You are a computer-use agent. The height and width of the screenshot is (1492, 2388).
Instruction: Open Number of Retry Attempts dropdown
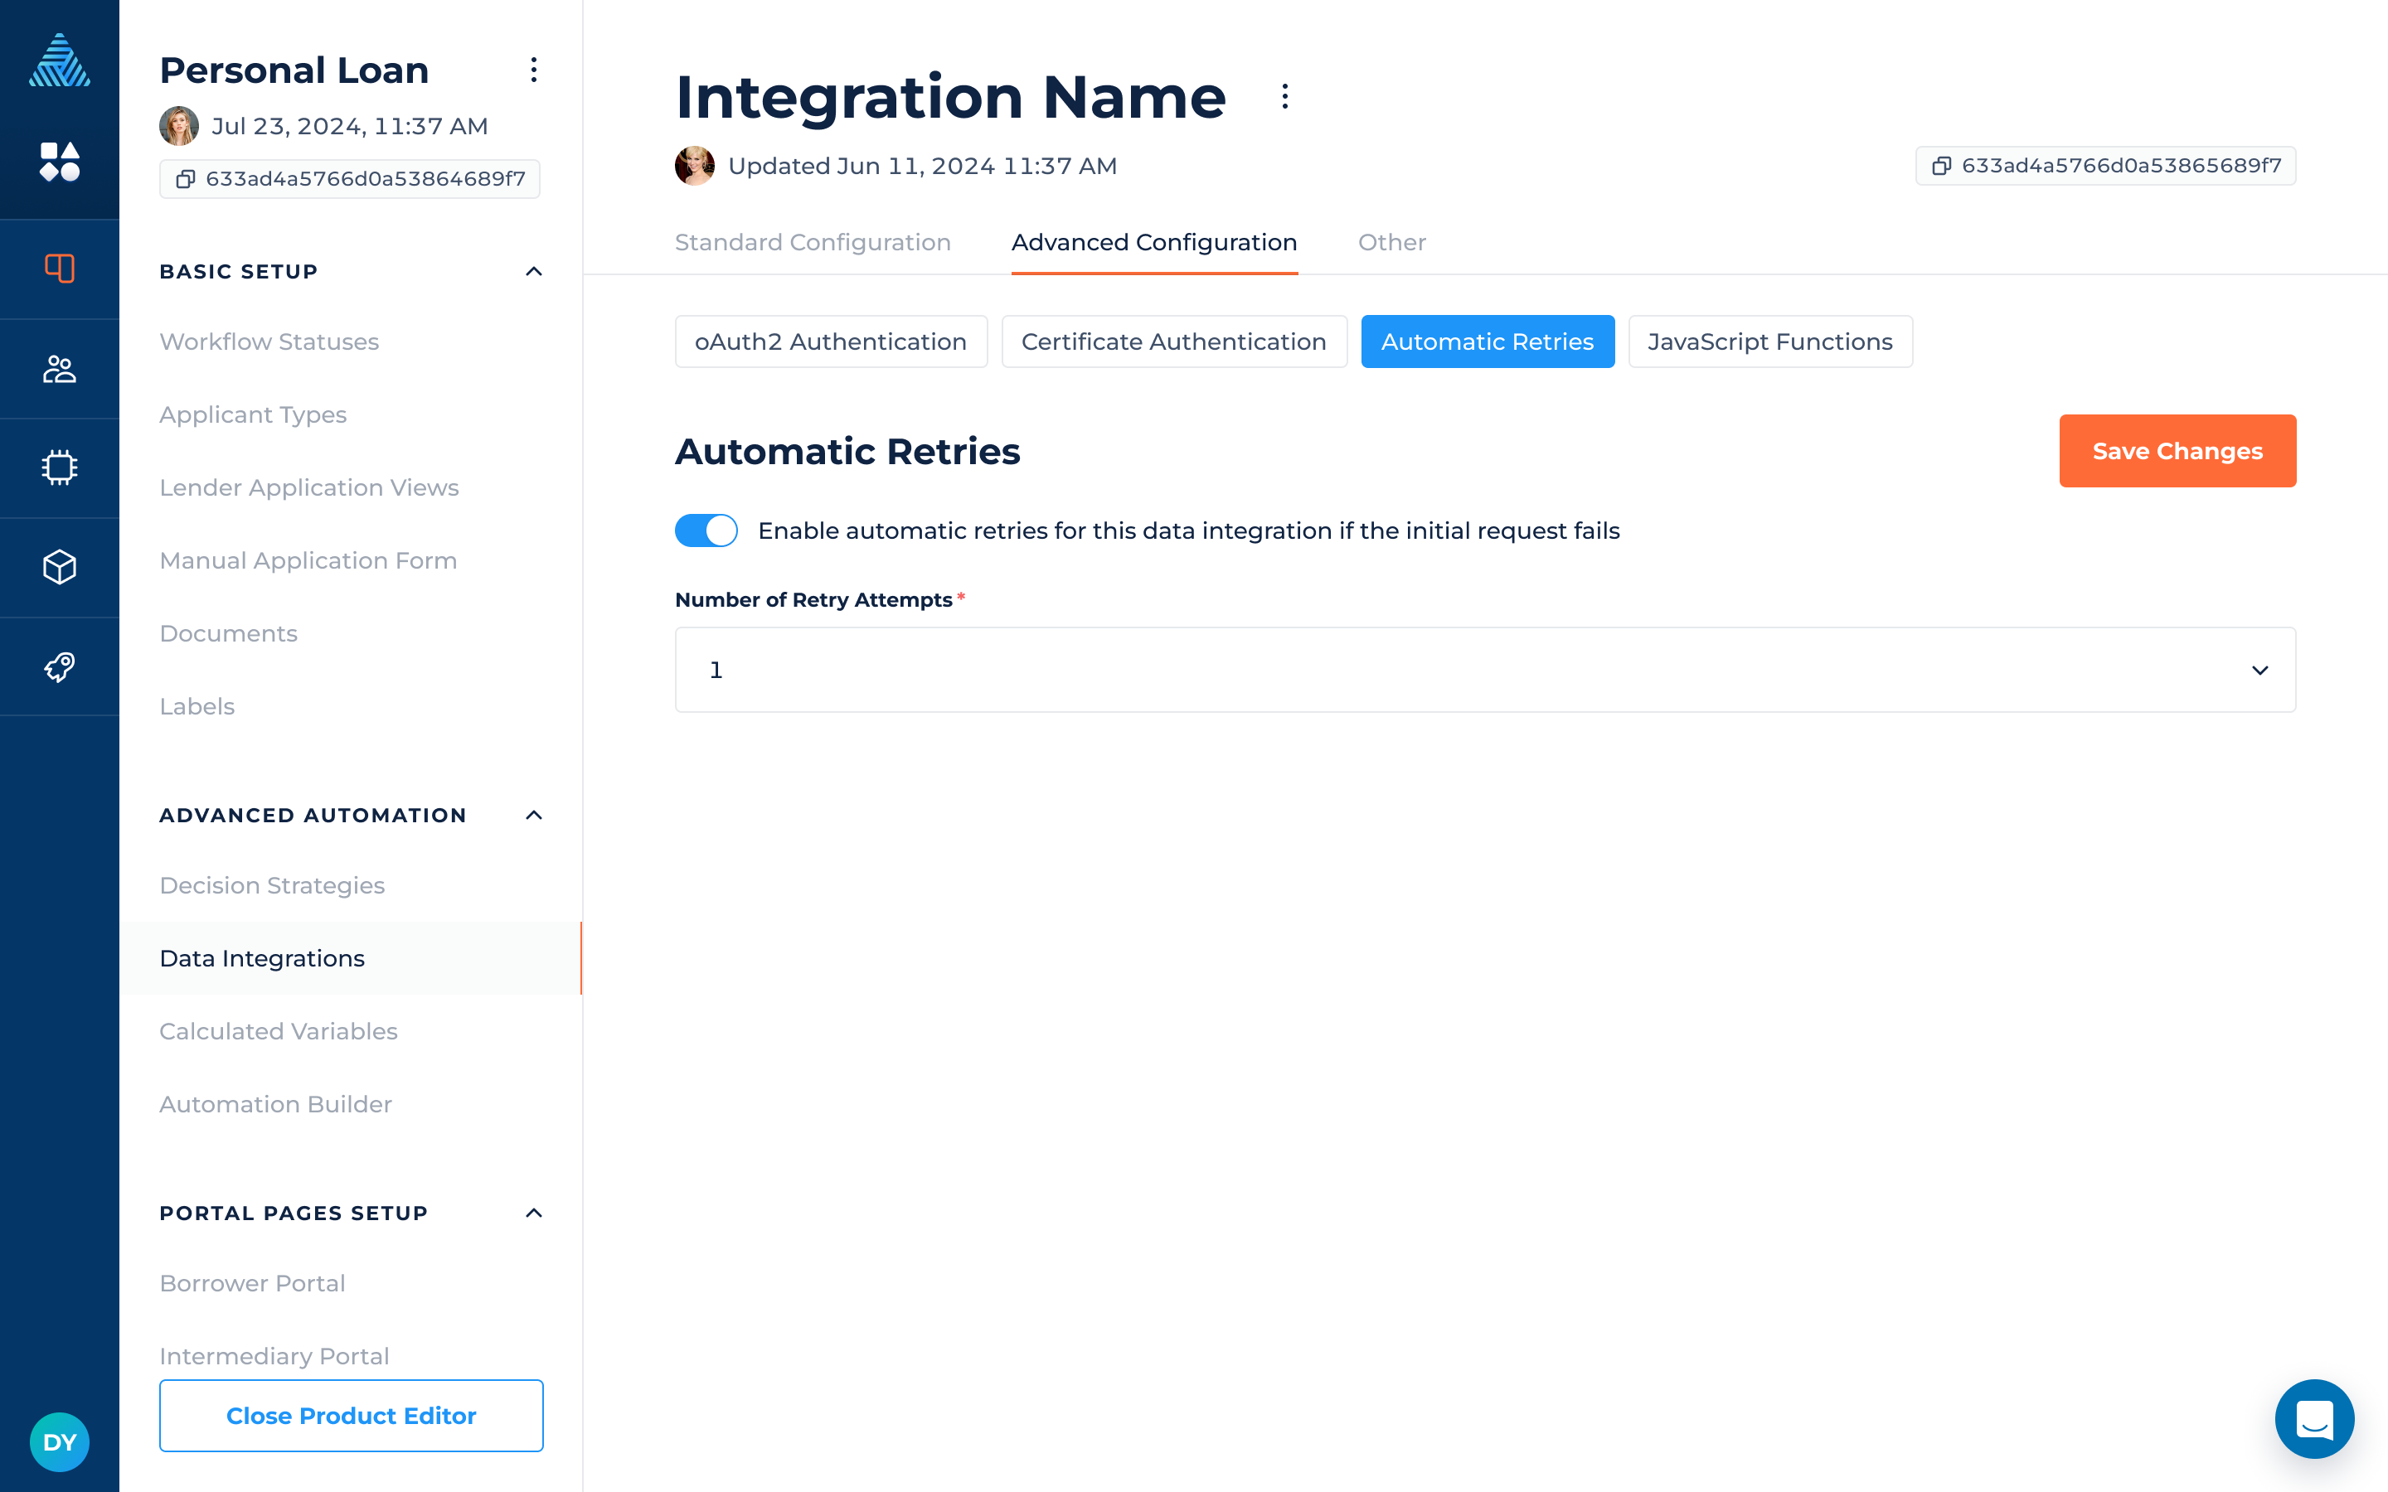click(1484, 670)
